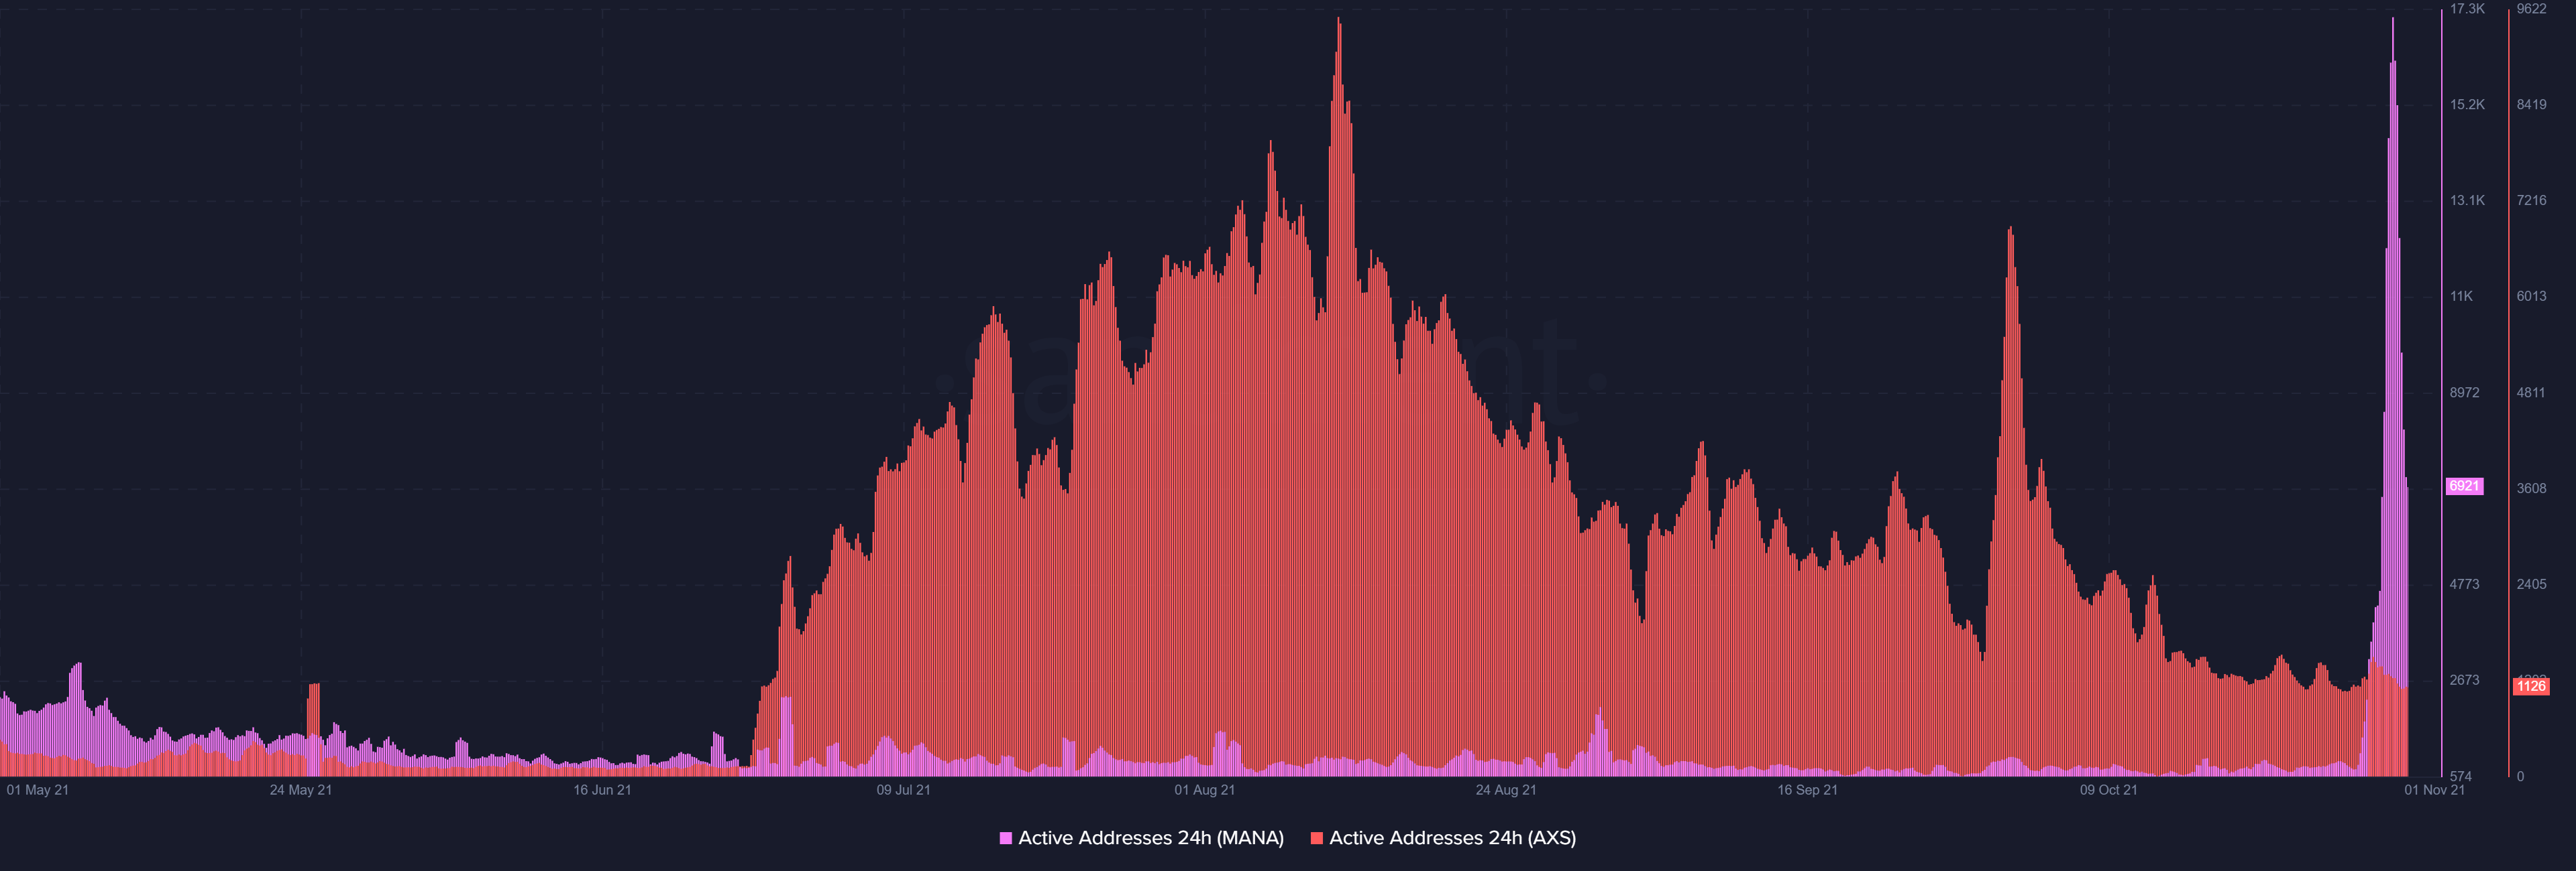The image size is (2576, 871).
Task: Click the 11K MANA axis value
Action: (2461, 297)
